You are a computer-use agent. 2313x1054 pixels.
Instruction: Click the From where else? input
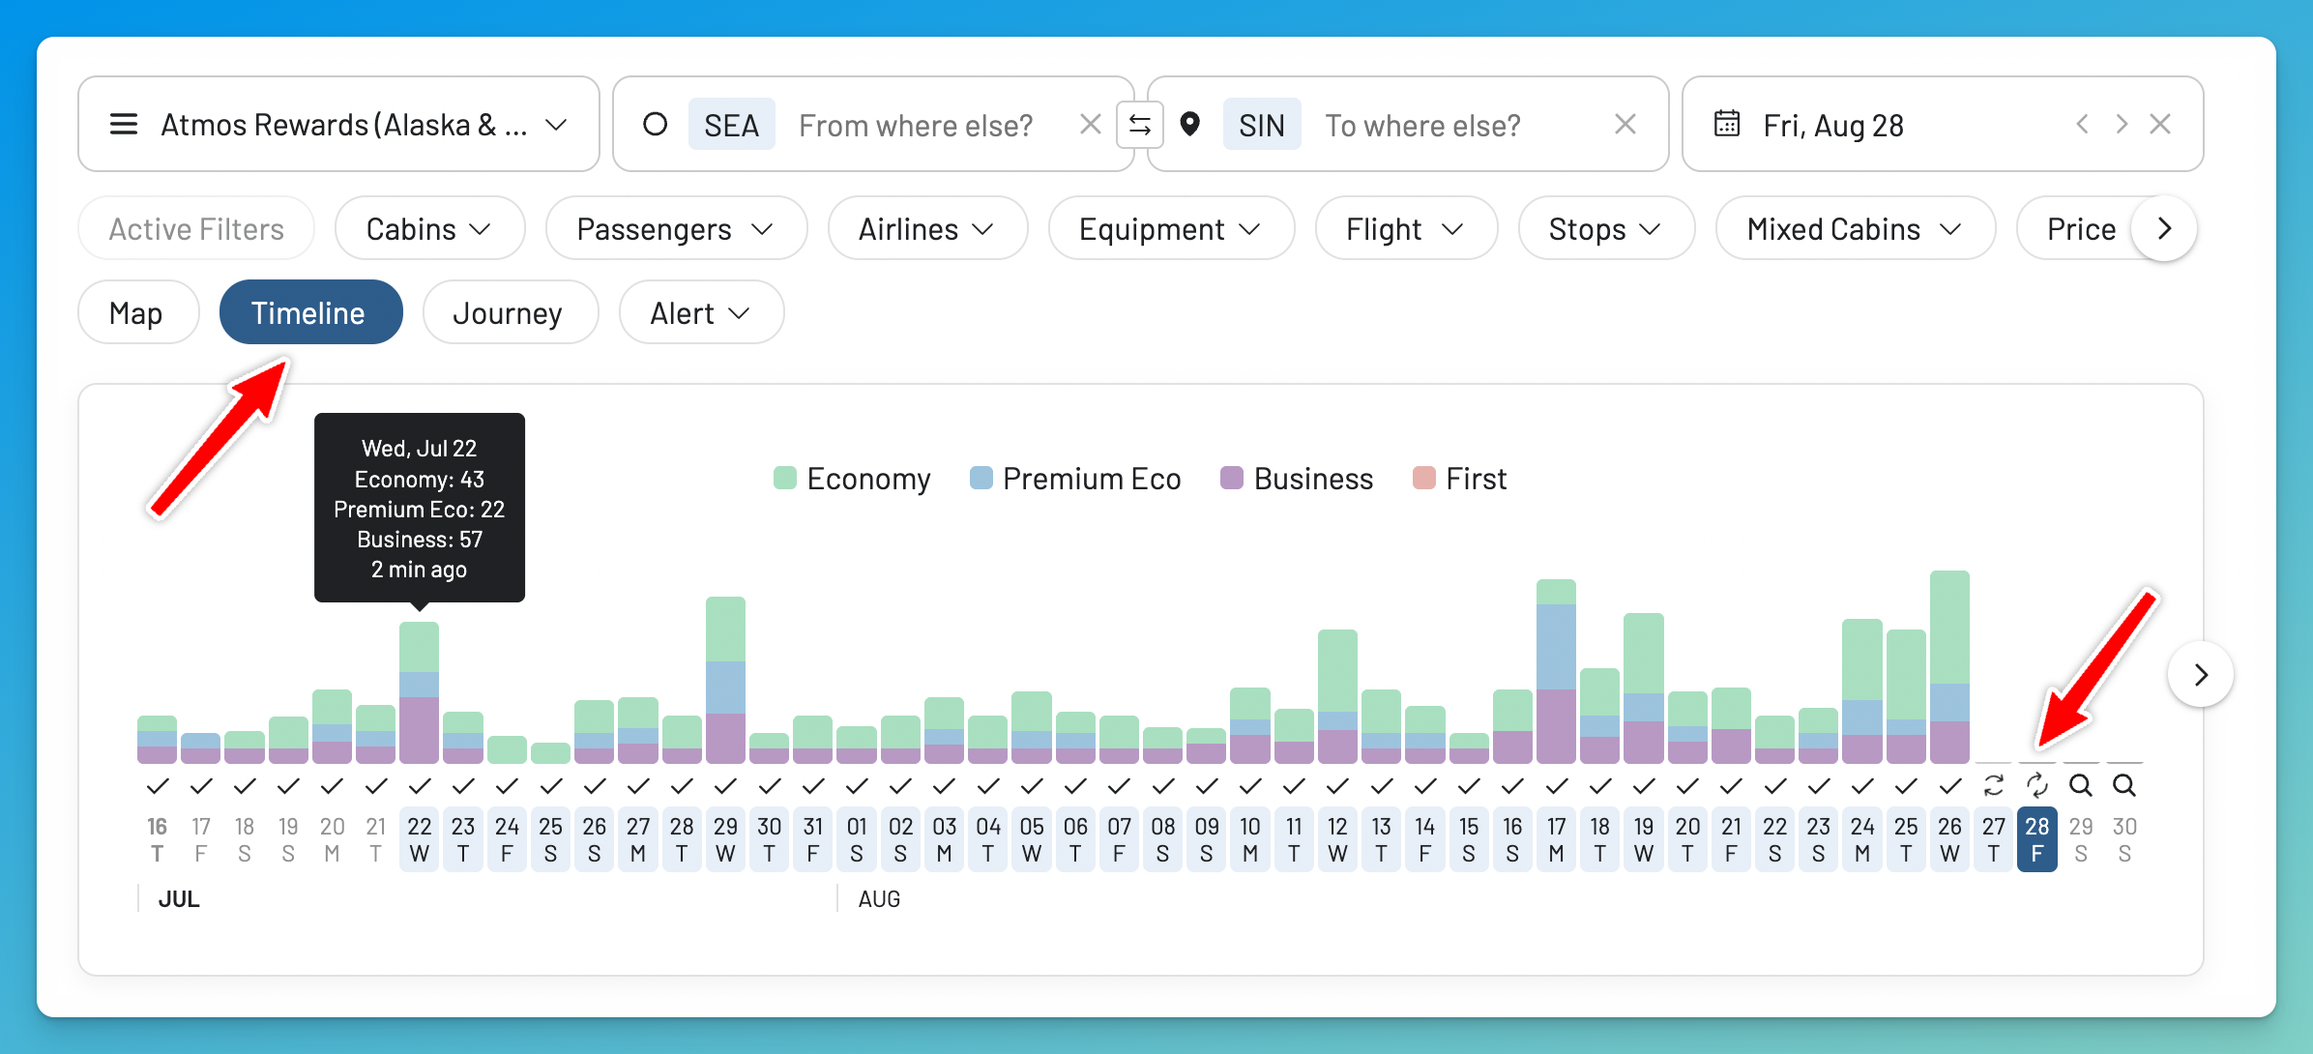pyautogui.click(x=916, y=126)
